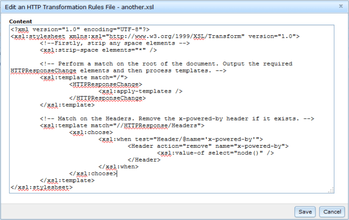This screenshot has width=349, height=220.
Task: Grab the textarea resize handle corner
Action: (331, 190)
